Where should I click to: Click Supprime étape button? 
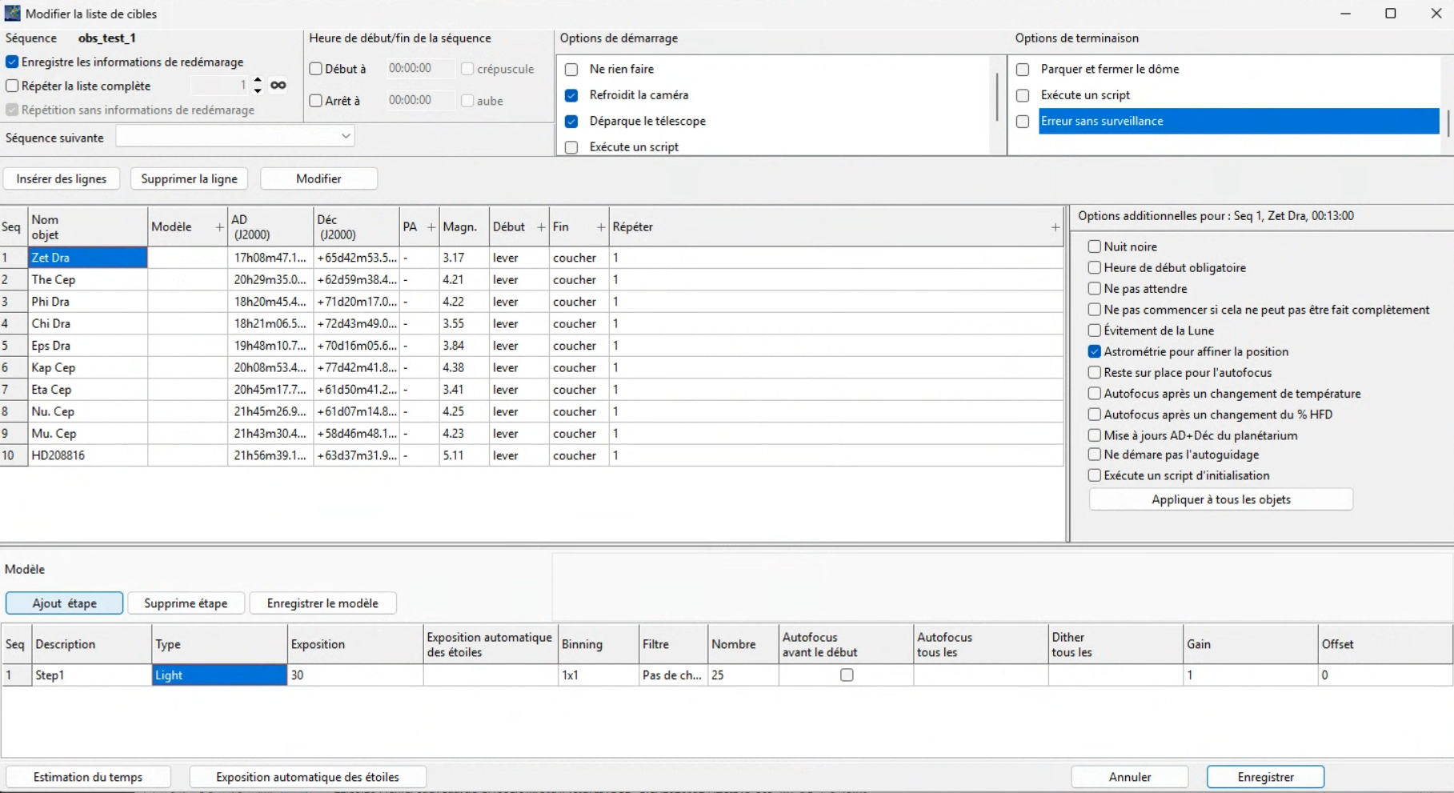coord(186,603)
